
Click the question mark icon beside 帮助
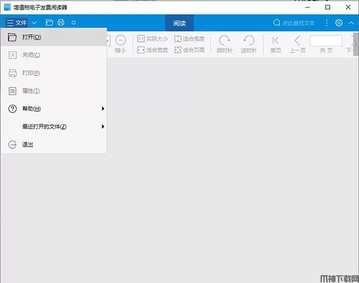tap(13, 109)
